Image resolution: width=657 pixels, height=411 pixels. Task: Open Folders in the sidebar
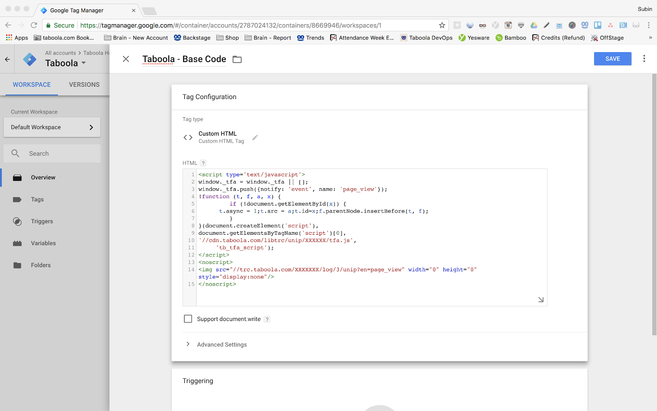41,266
